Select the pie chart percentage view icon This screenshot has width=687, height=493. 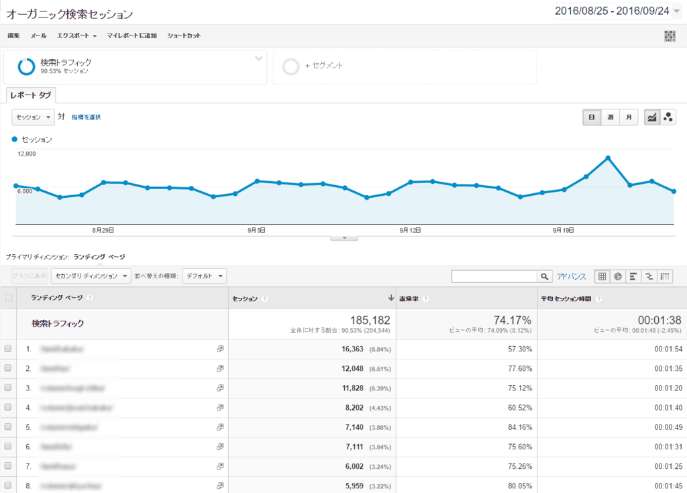click(618, 276)
